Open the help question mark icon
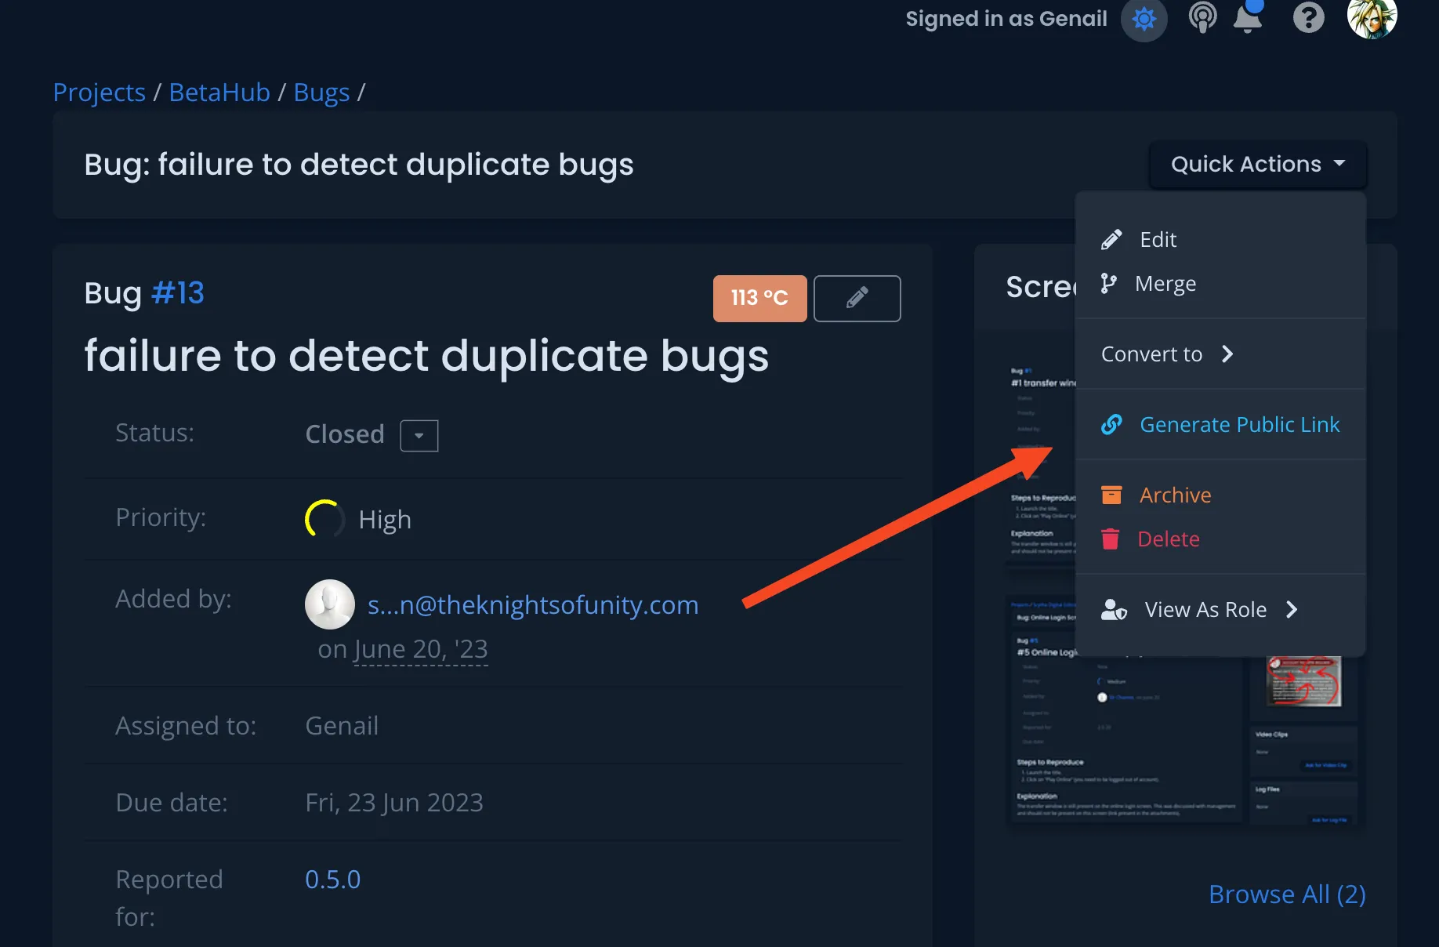The image size is (1439, 947). [x=1308, y=17]
